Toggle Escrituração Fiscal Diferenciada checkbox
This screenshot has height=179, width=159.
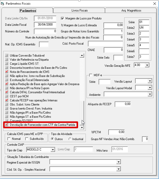point(7,80)
